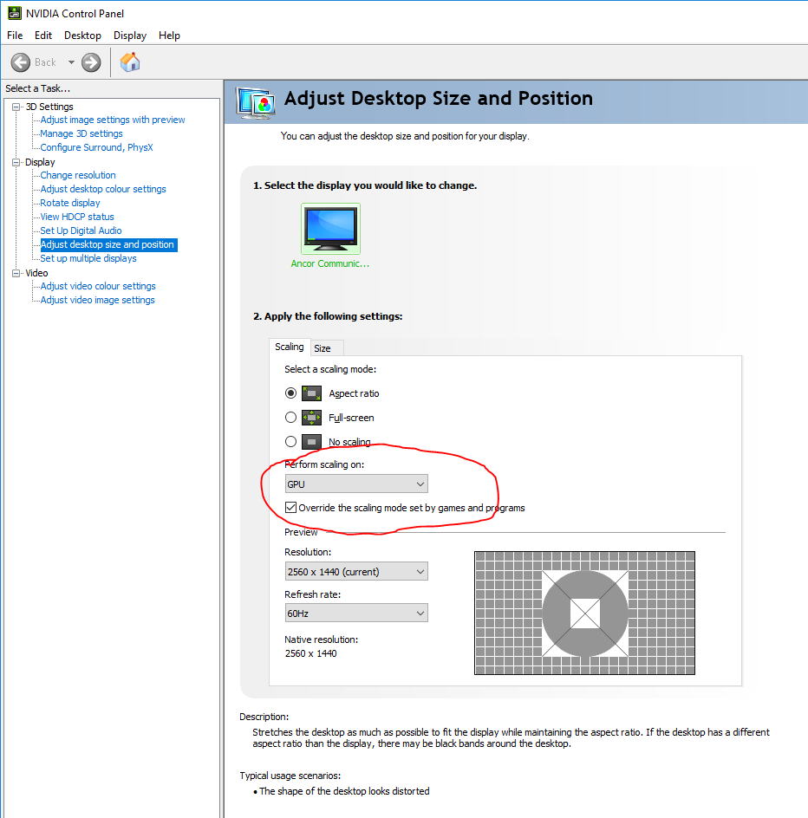Click the Adjust Desktop Size header icon
The image size is (808, 818).
coord(255,103)
